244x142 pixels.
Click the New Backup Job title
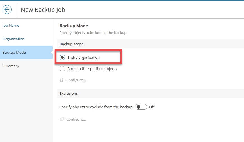click(43, 10)
